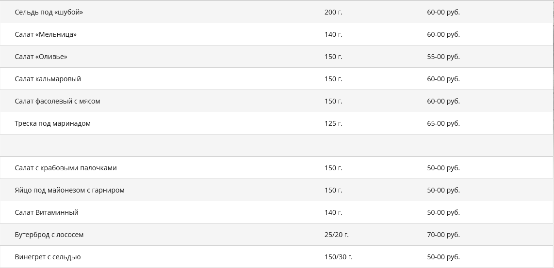Select the price of Салат Витаминный

[443, 212]
